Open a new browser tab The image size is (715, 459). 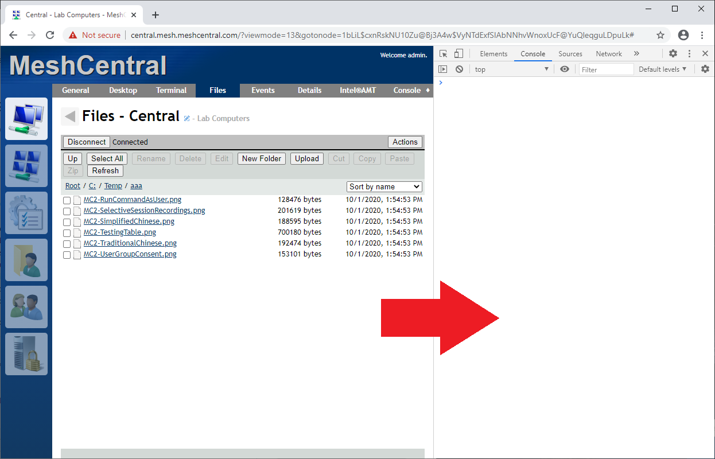pyautogui.click(x=155, y=15)
